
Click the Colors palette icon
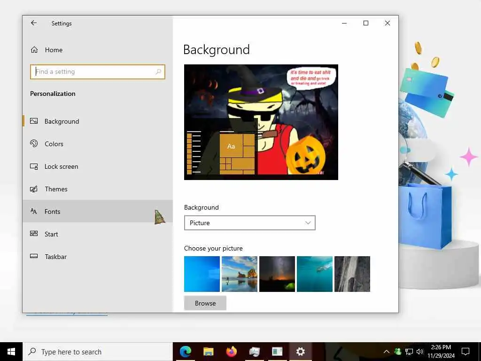coord(34,143)
